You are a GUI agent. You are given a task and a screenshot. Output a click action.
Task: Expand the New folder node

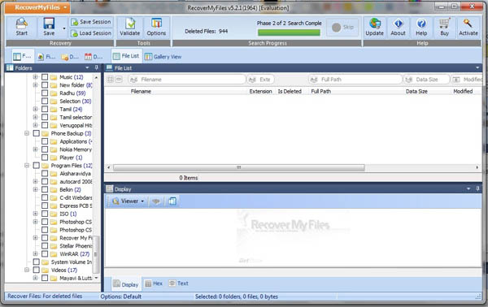[x=35, y=84]
